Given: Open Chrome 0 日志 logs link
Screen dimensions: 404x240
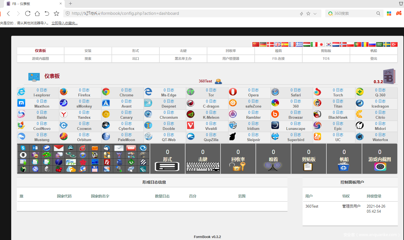Looking at the screenshot, I should coord(126,90).
